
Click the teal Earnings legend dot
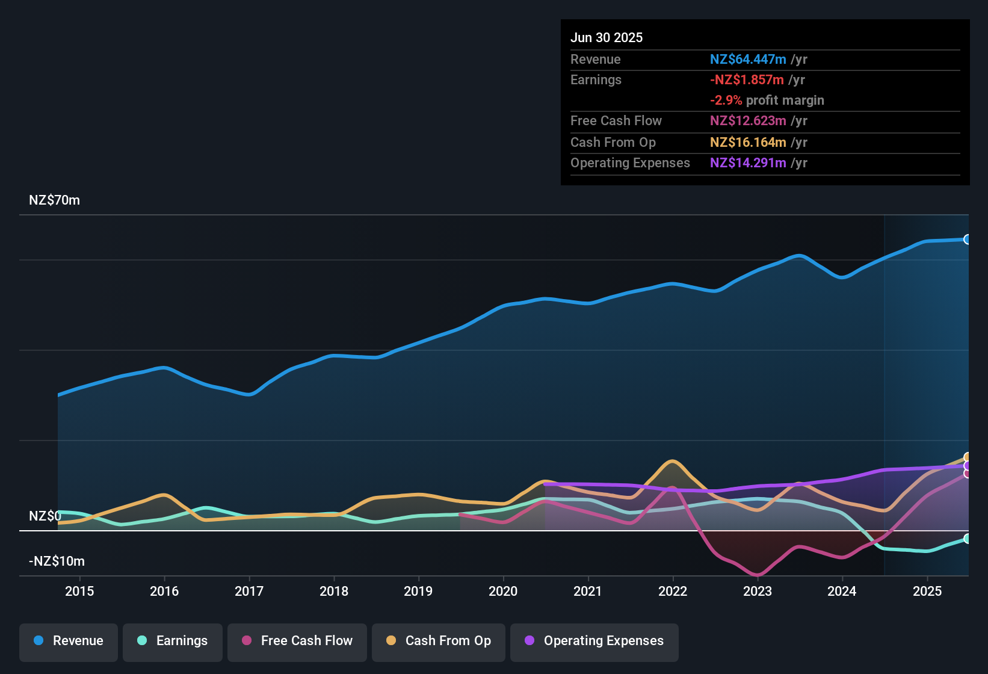pos(141,641)
